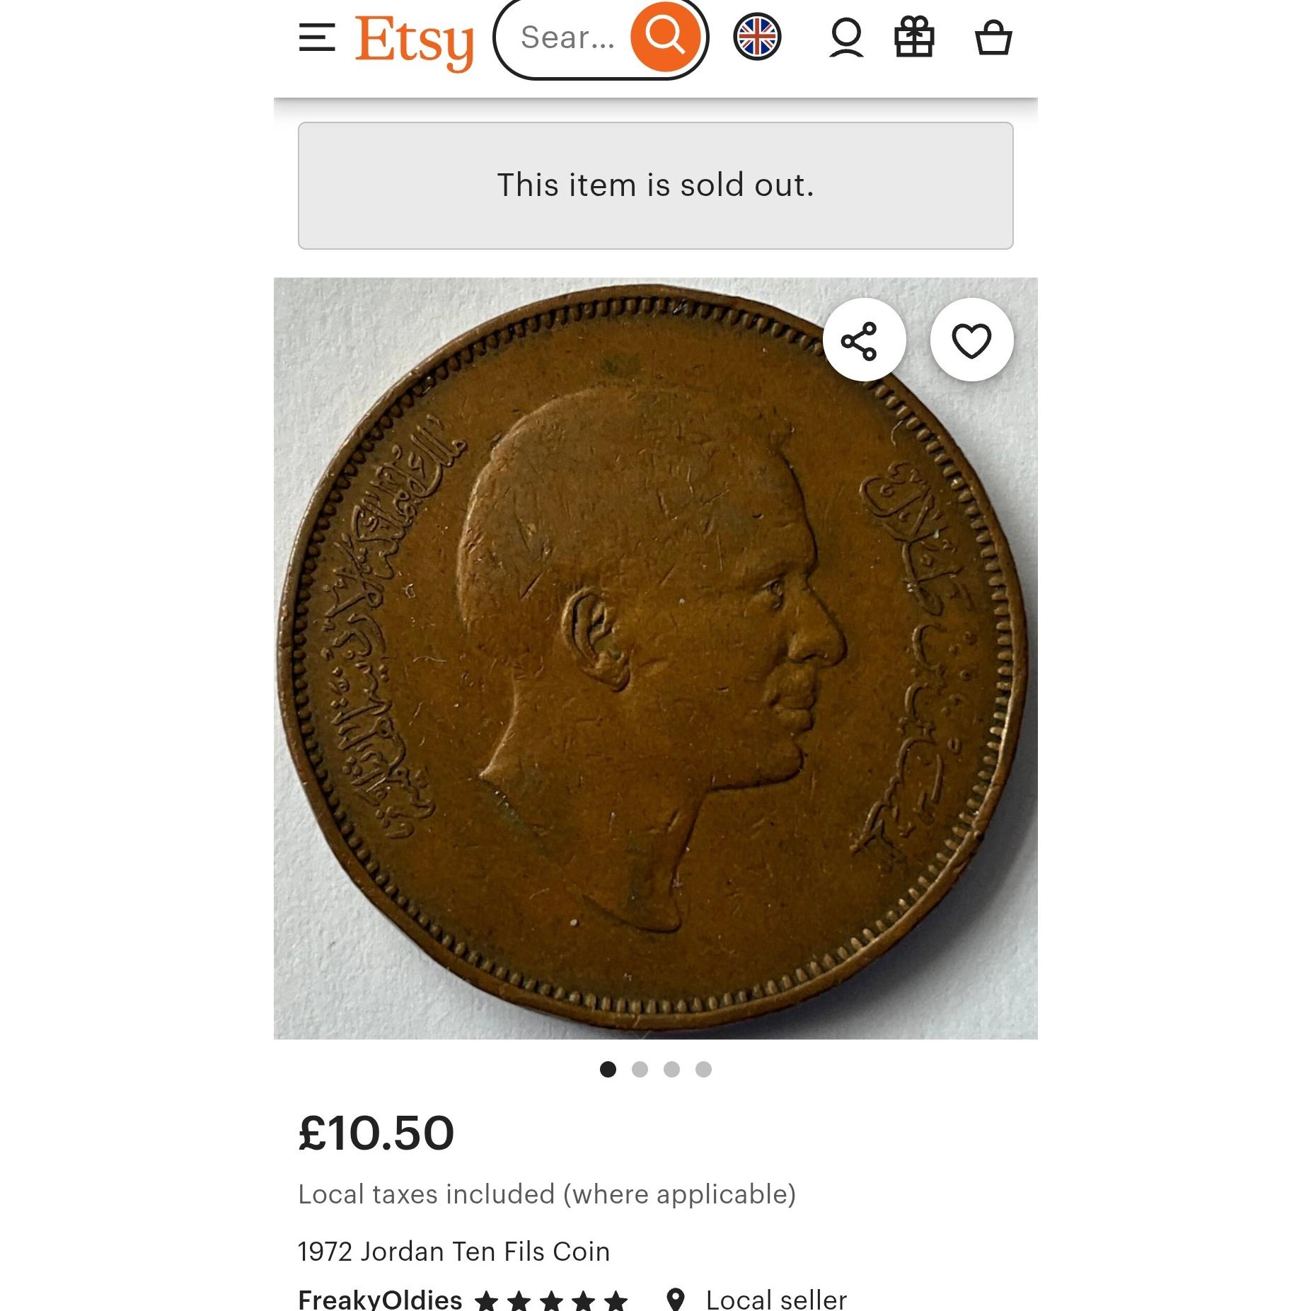
Task: Jump to the fourth image dot
Action: [703, 1069]
